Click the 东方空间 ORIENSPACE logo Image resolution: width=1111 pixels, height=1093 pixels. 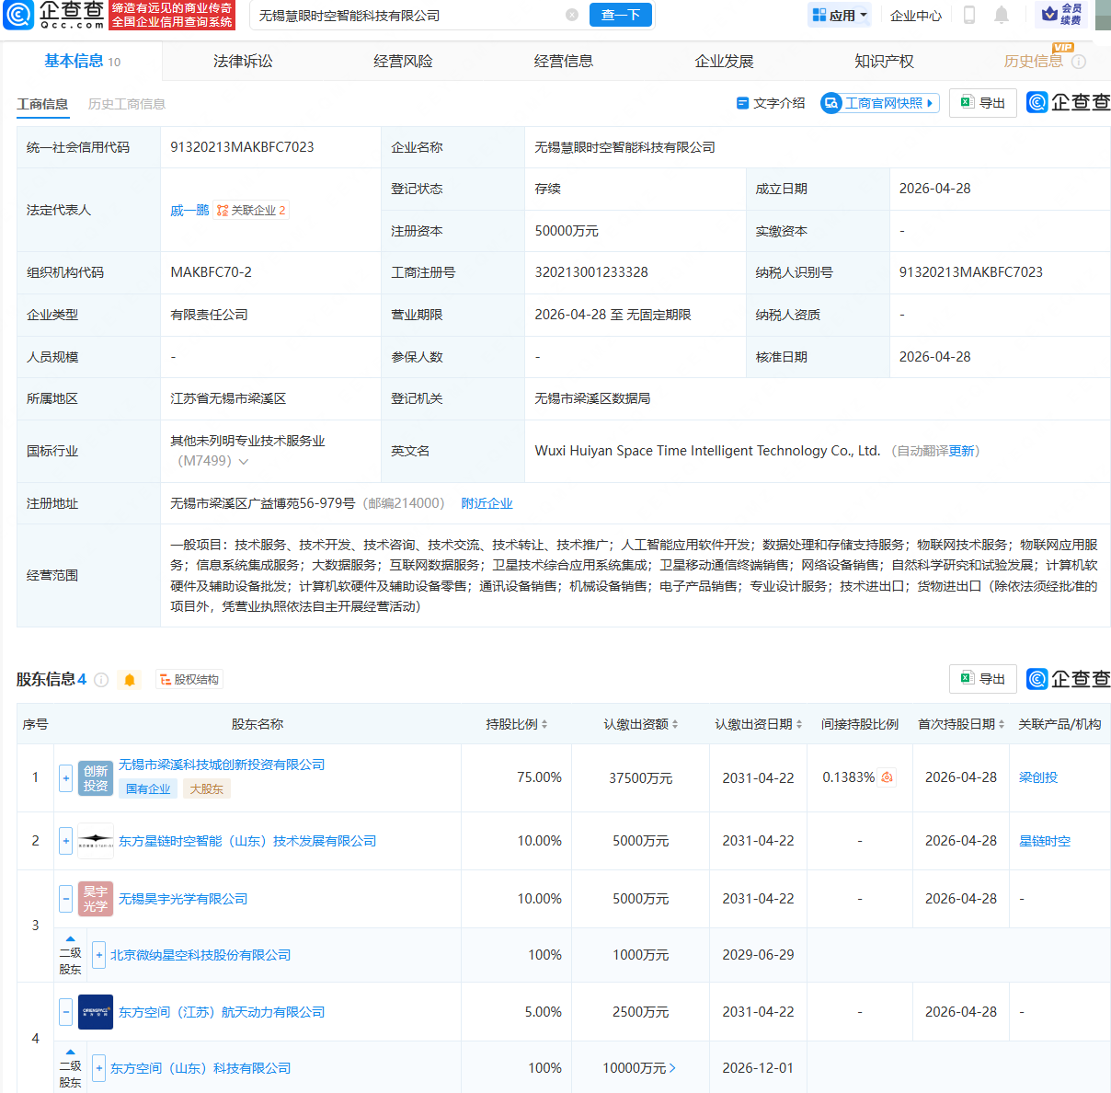(x=96, y=1012)
